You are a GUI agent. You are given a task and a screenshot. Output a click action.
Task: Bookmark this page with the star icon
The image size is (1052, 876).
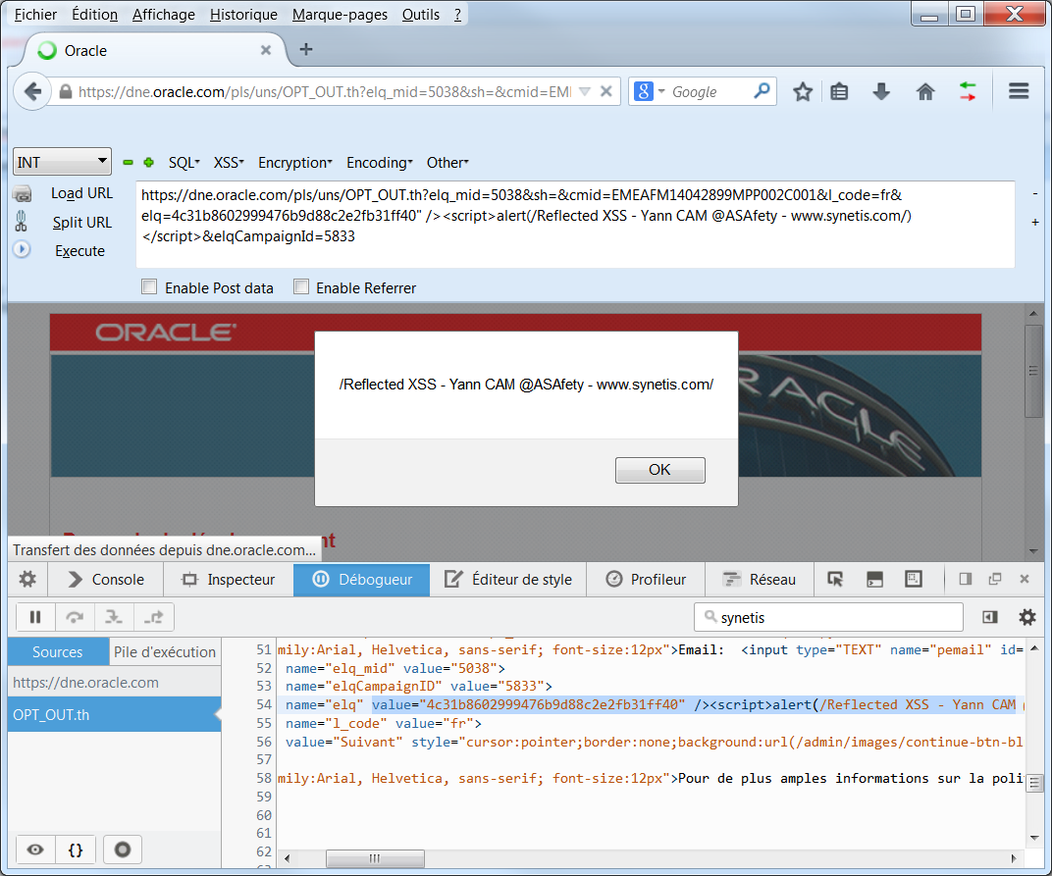coord(803,91)
